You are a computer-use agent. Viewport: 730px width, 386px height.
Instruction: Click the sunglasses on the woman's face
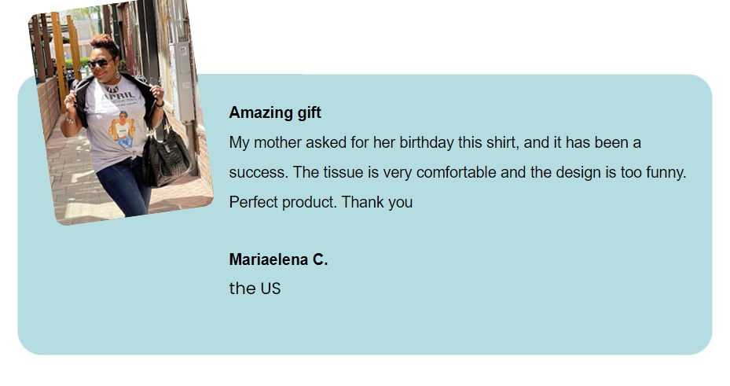pyautogui.click(x=100, y=63)
